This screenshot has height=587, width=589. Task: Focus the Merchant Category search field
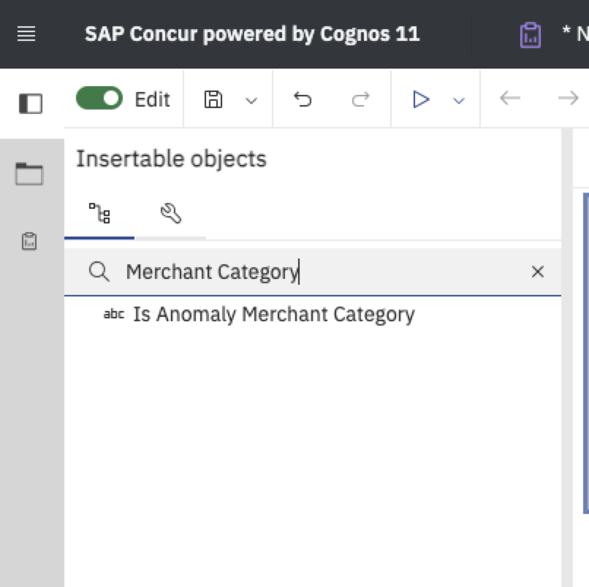coord(313,272)
